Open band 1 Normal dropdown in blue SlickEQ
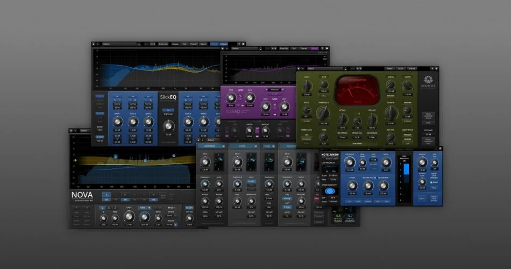Screen dimensions: 511x269 click(x=117, y=104)
